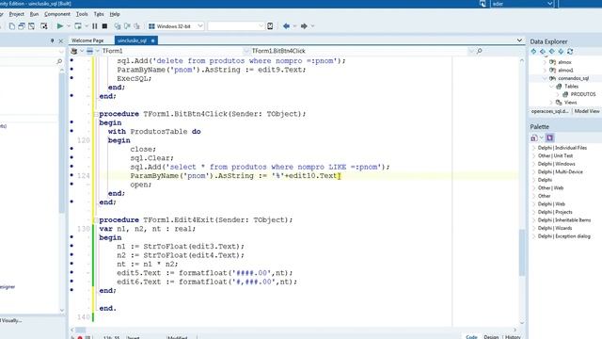Viewport: 602px width, 339px height.
Task: Expand Delphi | Exception dialog palette group
Action: 534,236
